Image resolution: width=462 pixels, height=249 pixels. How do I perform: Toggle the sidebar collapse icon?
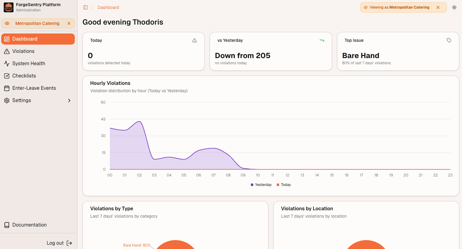coord(86,7)
